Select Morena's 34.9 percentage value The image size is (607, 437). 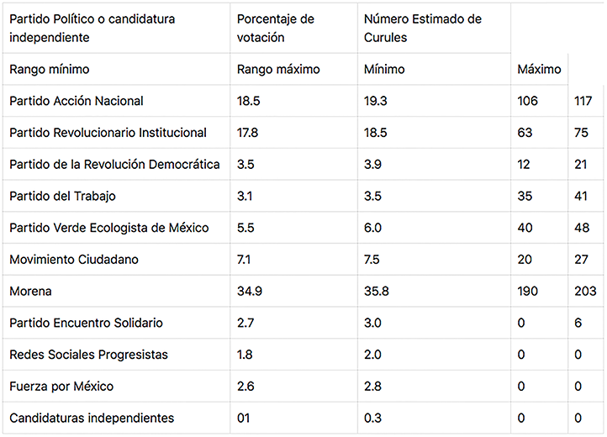(250, 292)
